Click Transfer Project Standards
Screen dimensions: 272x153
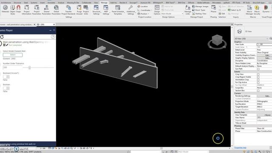click(x=68, y=9)
